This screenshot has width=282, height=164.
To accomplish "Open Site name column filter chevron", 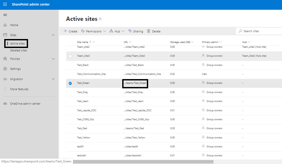I will [x=94, y=42].
